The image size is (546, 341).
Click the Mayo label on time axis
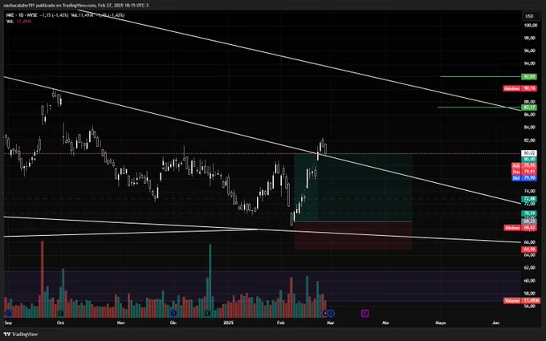[441, 323]
